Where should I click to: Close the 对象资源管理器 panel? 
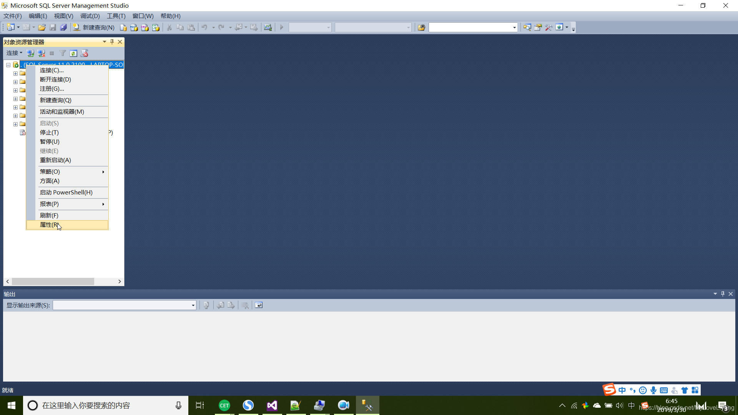click(120, 41)
